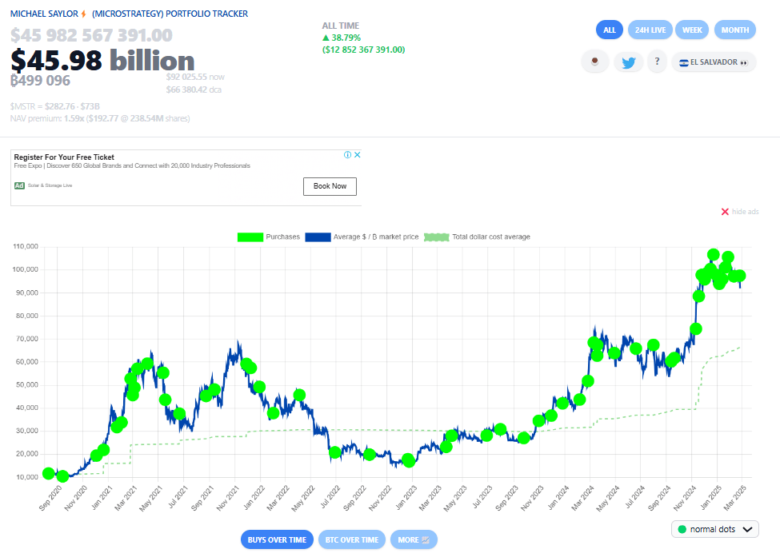The height and width of the screenshot is (557, 780).
Task: Click the lowest purchase dot near Jan 2023
Action: [x=409, y=460]
